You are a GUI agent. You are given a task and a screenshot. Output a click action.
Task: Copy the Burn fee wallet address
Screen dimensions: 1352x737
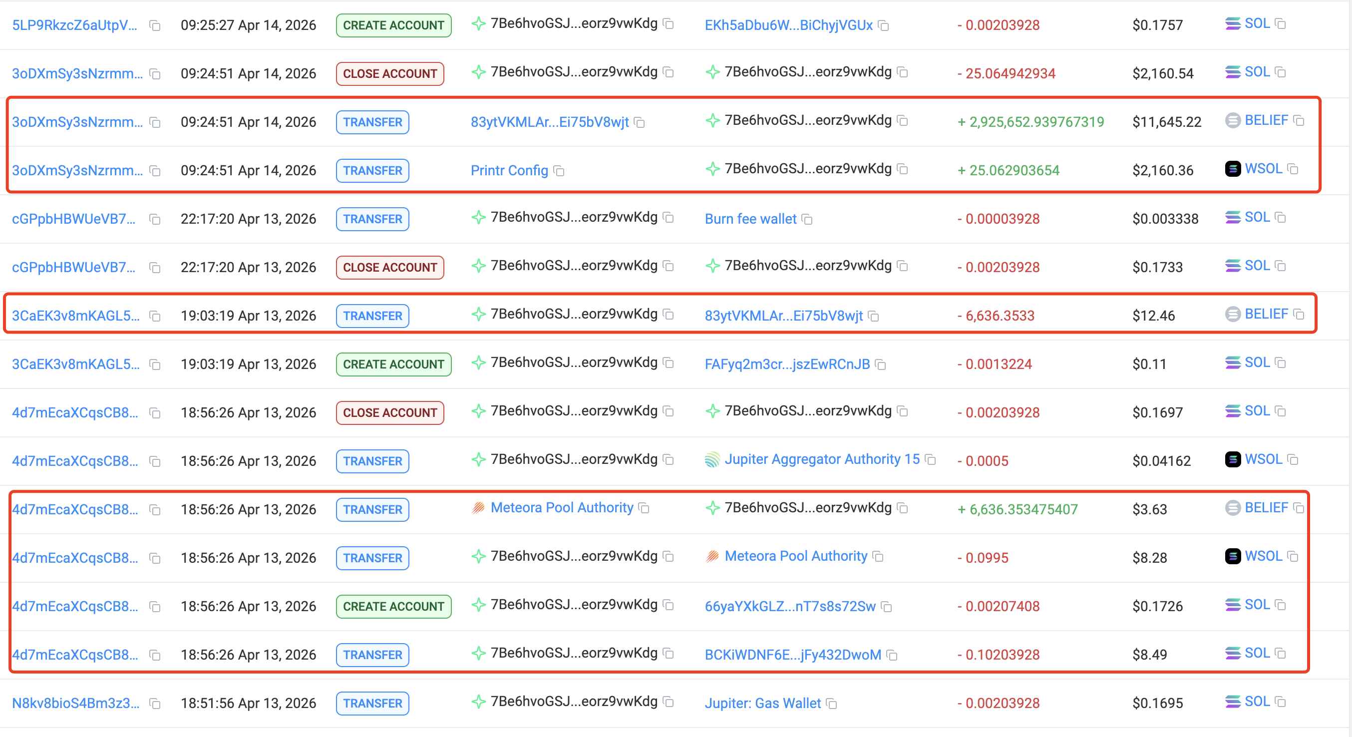(x=808, y=219)
